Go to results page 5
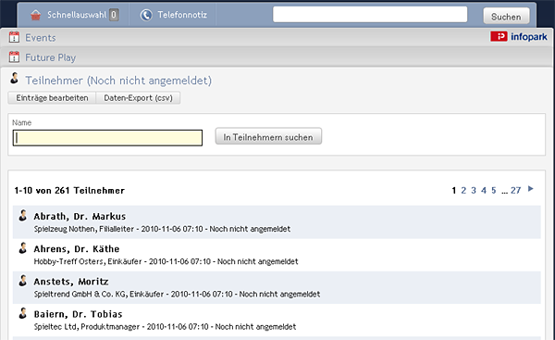555x340 pixels. pyautogui.click(x=494, y=191)
